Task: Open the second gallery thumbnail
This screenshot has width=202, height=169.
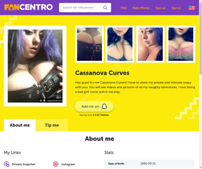Action: coord(120,44)
